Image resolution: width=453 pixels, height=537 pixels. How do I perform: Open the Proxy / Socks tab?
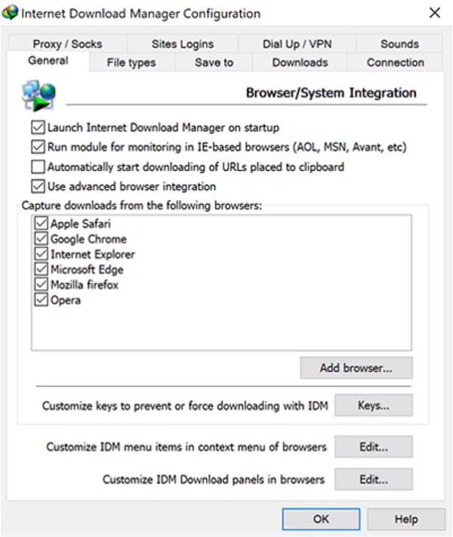67,45
